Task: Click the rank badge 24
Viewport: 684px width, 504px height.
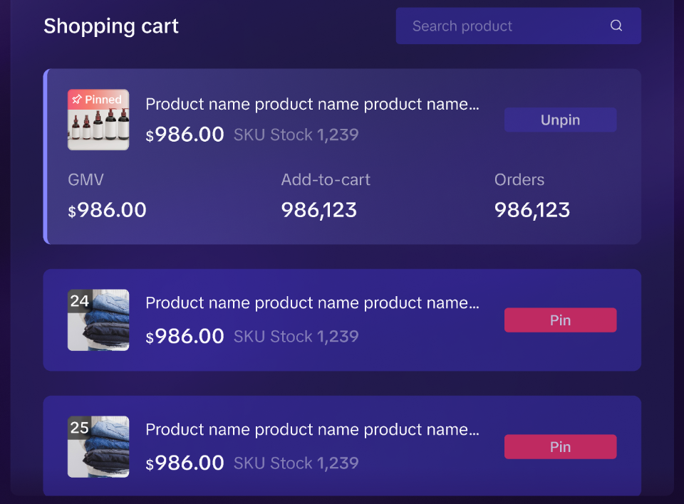Action: (80, 301)
